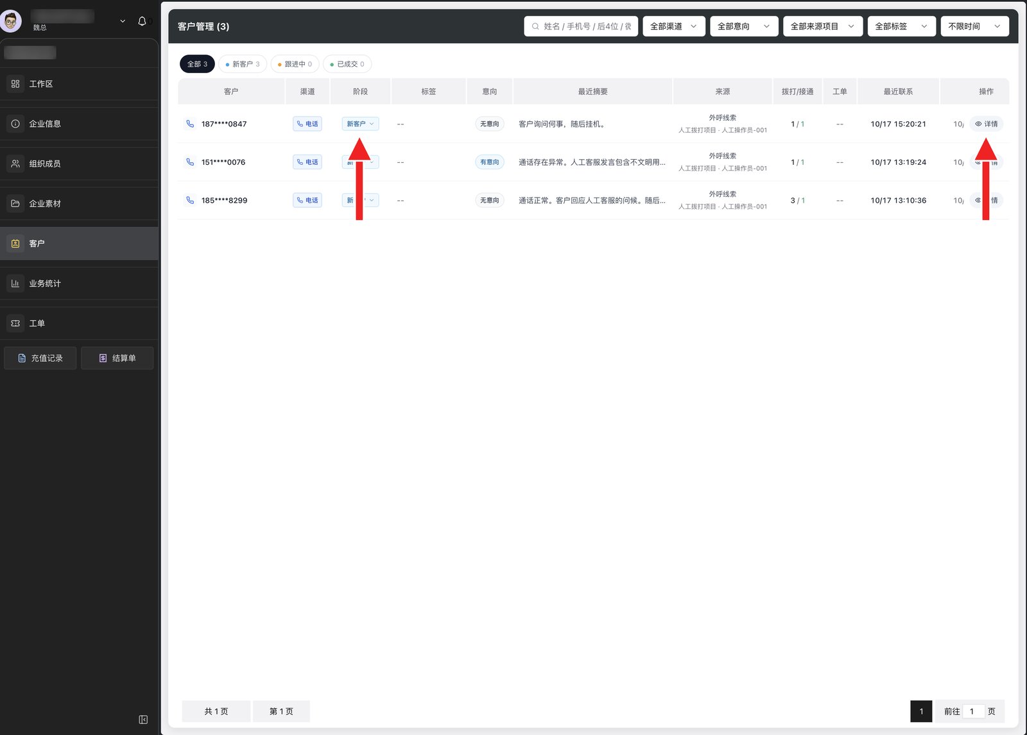Focus the 姓名/手机号 search field
Viewport: 1027px width, 735px height.
point(581,26)
